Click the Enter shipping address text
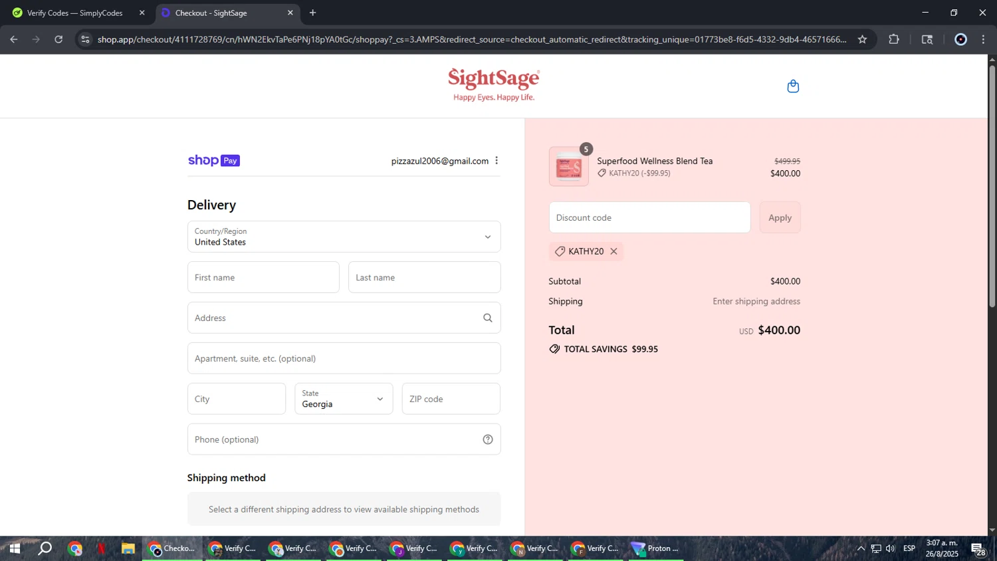The width and height of the screenshot is (997, 561). pyautogui.click(x=756, y=301)
